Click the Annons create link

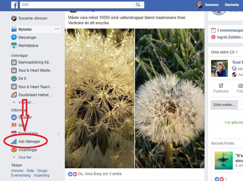[17, 171]
